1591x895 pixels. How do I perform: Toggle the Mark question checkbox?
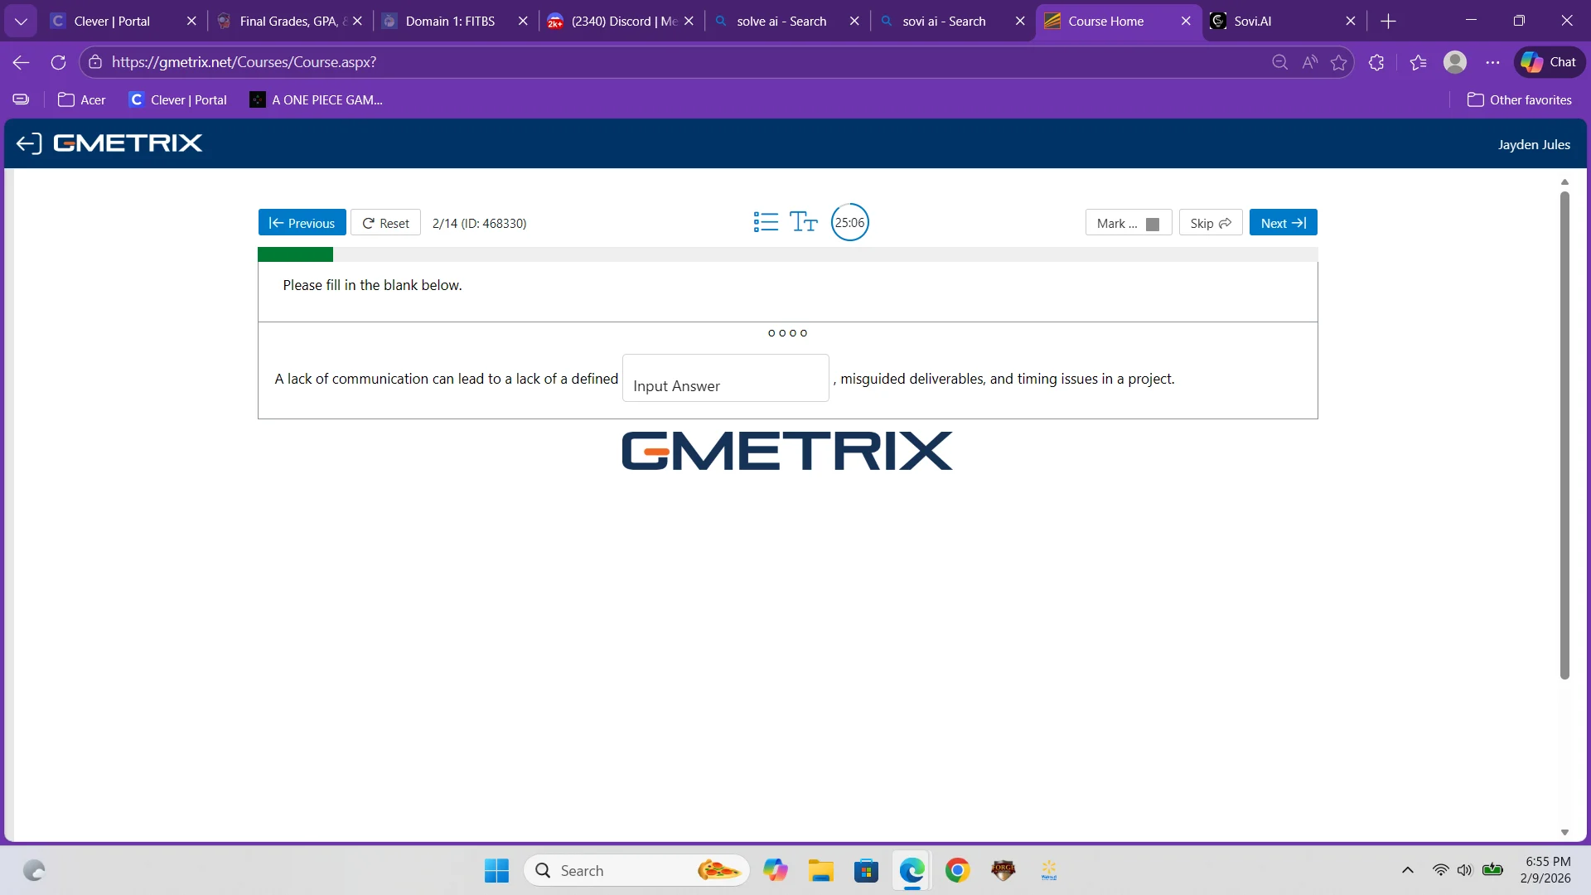[1152, 224]
